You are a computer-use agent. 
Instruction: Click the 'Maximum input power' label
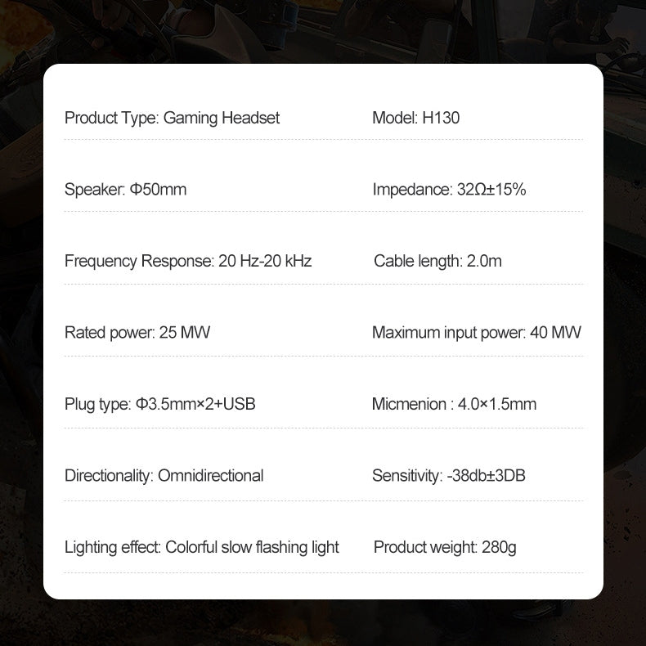[x=447, y=333]
